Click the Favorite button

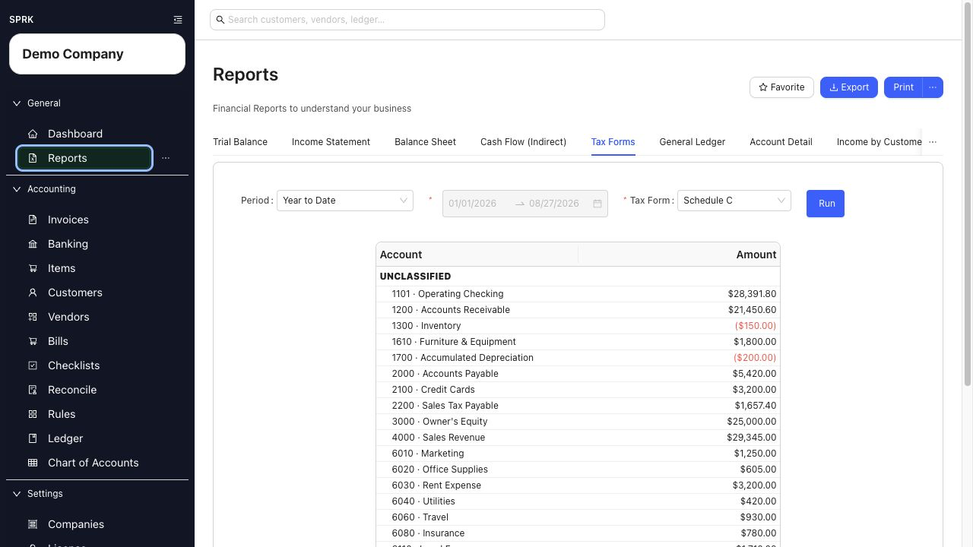pyautogui.click(x=781, y=87)
